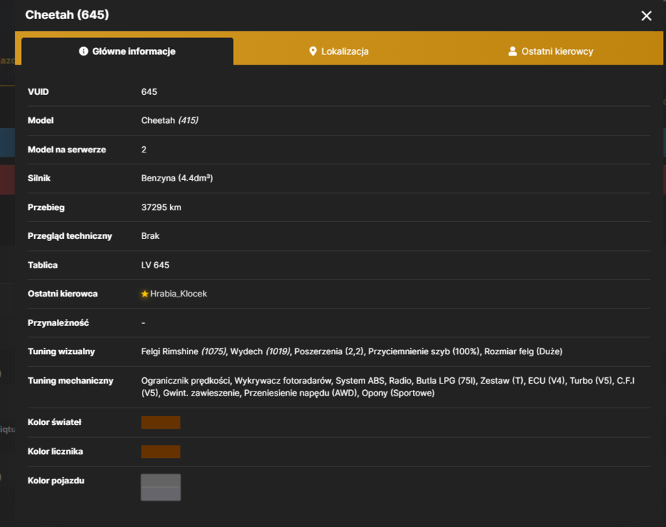Screen dimensions: 666x527
Task: Click the Kolor świateł orange swatch
Action: [x=161, y=422]
